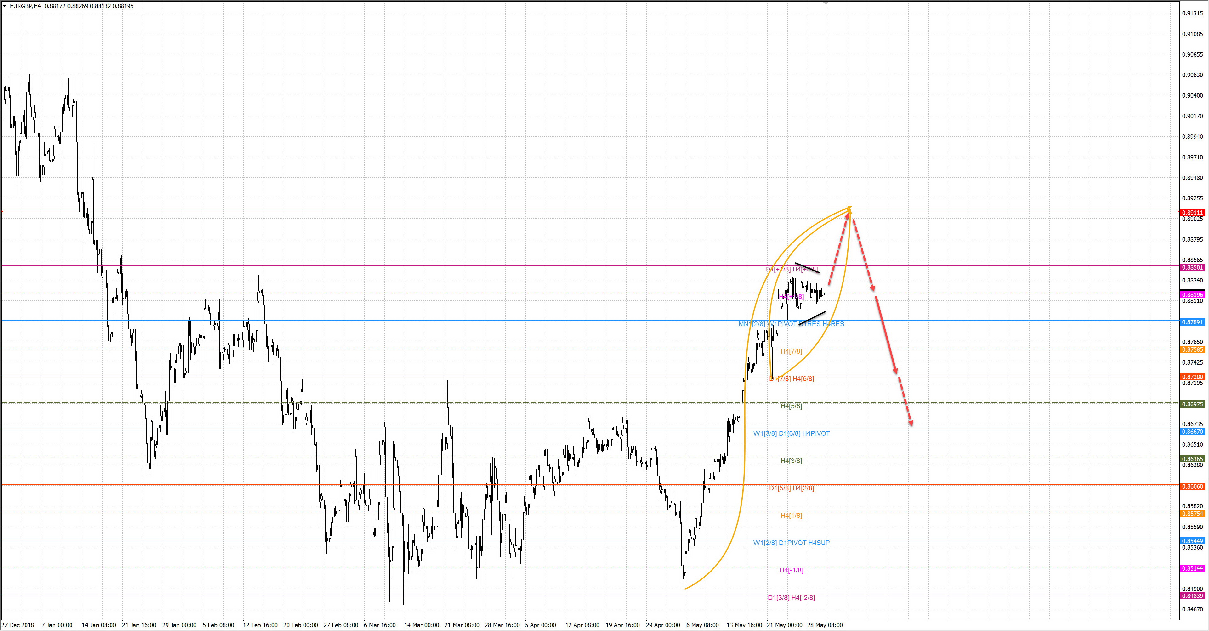
Task: Click the gray chart shift triangle marker
Action: 826,3
